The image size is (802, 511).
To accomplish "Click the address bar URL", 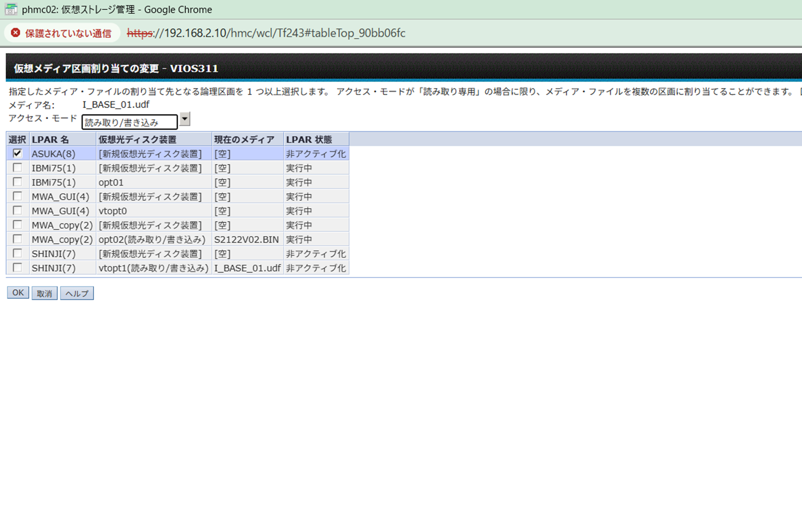I will tap(266, 33).
